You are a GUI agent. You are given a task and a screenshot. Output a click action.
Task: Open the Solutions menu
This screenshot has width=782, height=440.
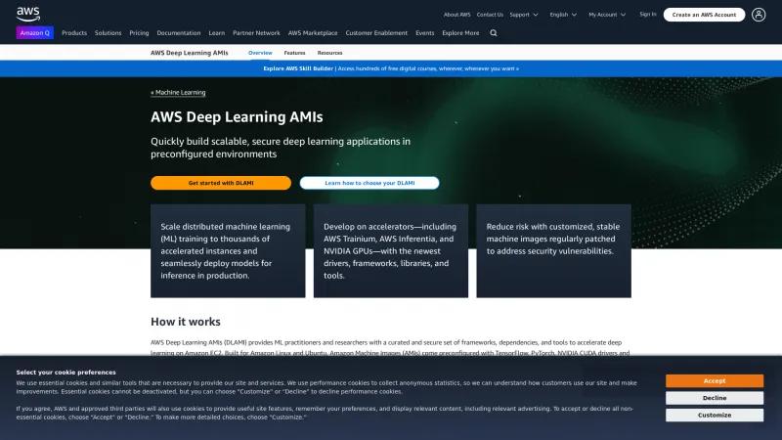pyautogui.click(x=108, y=33)
